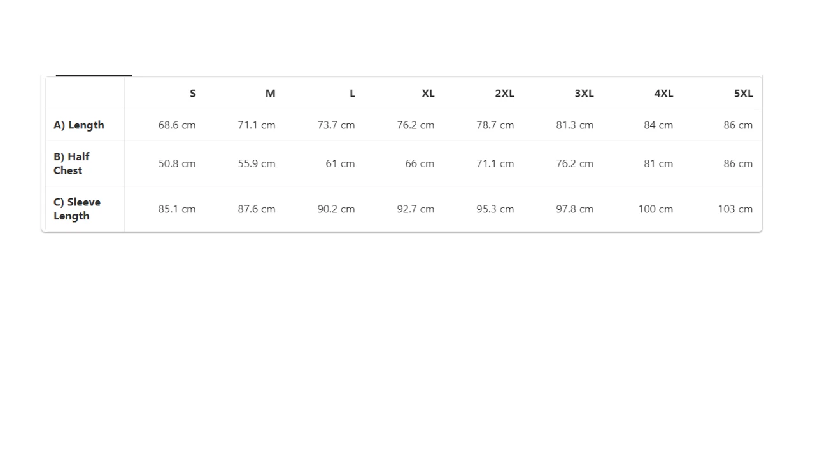The width and height of the screenshot is (815, 458).
Task: Select the M size column header
Action: coord(270,94)
